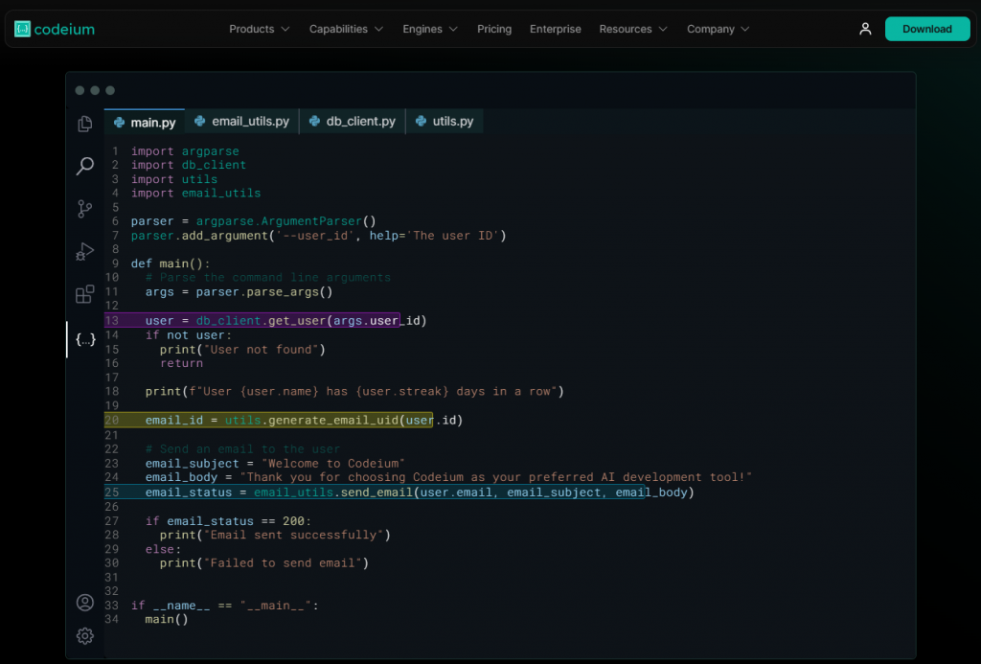
Task: Click the Codeium logo
Action: (55, 29)
